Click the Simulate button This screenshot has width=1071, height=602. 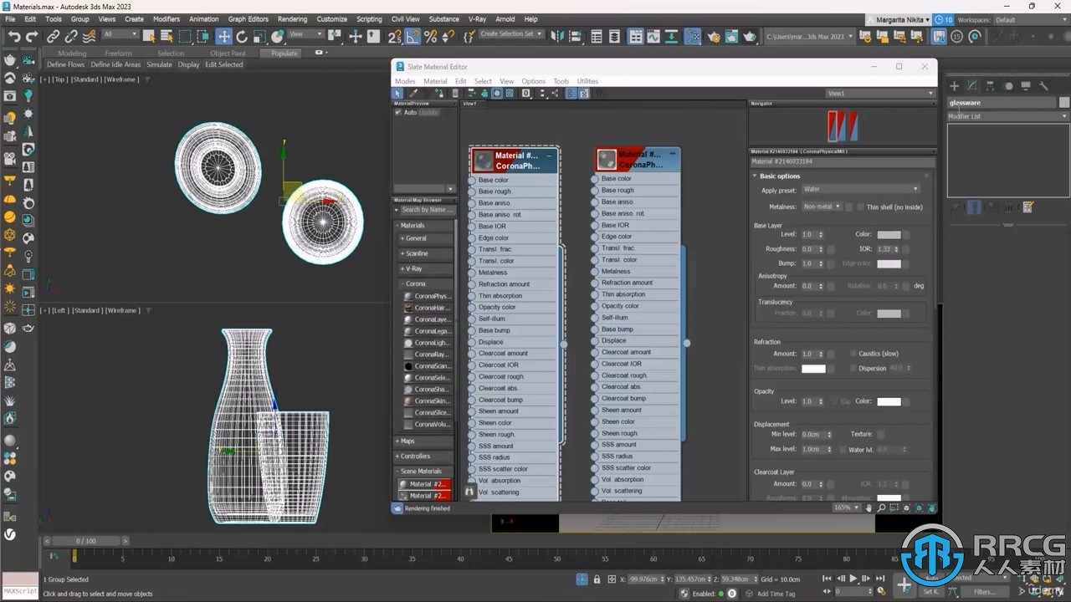160,64
